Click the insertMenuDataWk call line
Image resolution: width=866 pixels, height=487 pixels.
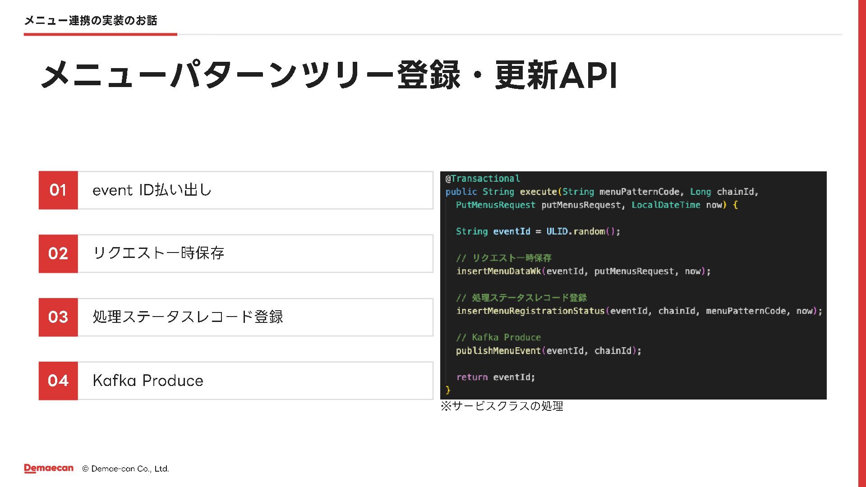pyautogui.click(x=584, y=271)
